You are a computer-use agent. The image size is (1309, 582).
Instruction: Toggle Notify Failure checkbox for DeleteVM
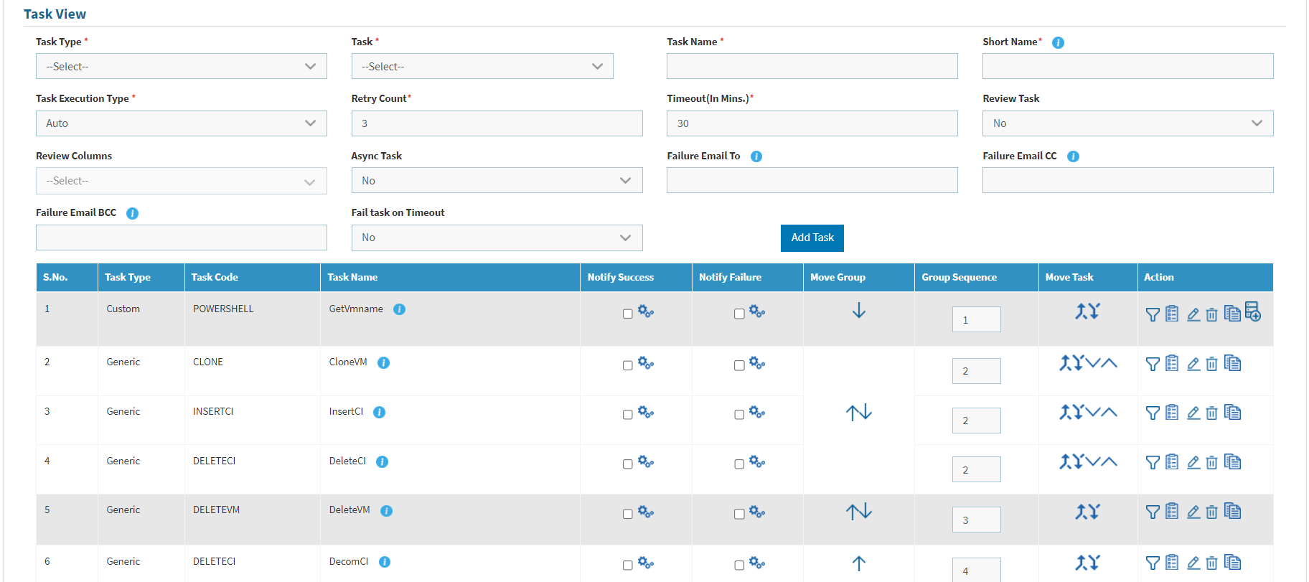pos(739,515)
